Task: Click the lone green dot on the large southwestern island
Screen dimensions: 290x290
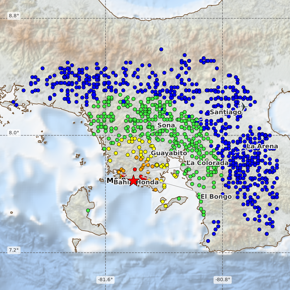Action: point(88,211)
